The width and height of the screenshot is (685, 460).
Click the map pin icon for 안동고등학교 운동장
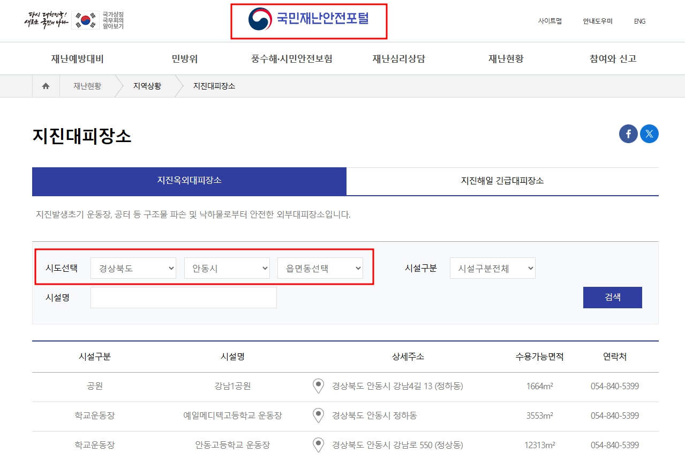[318, 444]
